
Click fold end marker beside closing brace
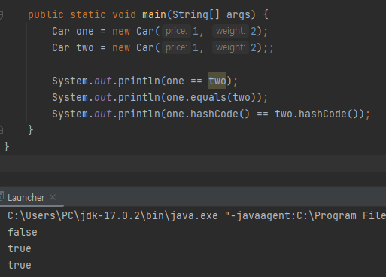point(1,130)
